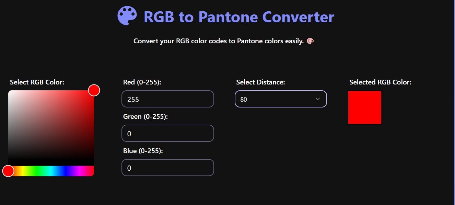Click the palette emoji in the subtitle

(x=310, y=41)
